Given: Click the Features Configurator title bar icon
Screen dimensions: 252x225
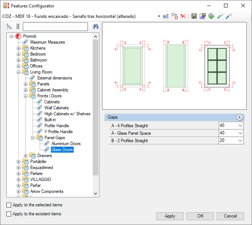Looking at the screenshot, I should point(6,6).
